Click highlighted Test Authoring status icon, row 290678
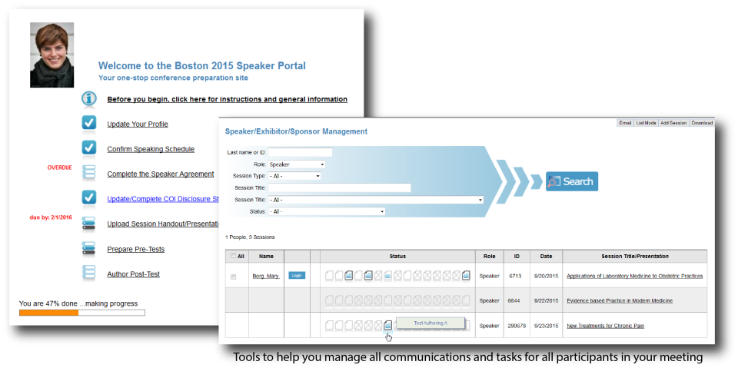738x368 pixels. click(x=387, y=325)
